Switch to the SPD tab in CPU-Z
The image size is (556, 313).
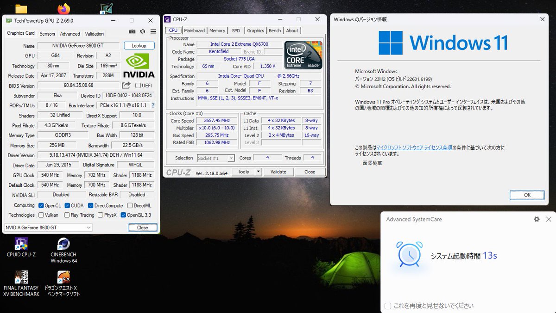pos(236,31)
